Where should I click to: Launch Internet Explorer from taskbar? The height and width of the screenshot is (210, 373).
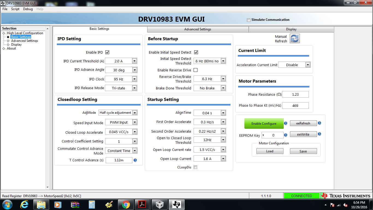tap(25, 205)
